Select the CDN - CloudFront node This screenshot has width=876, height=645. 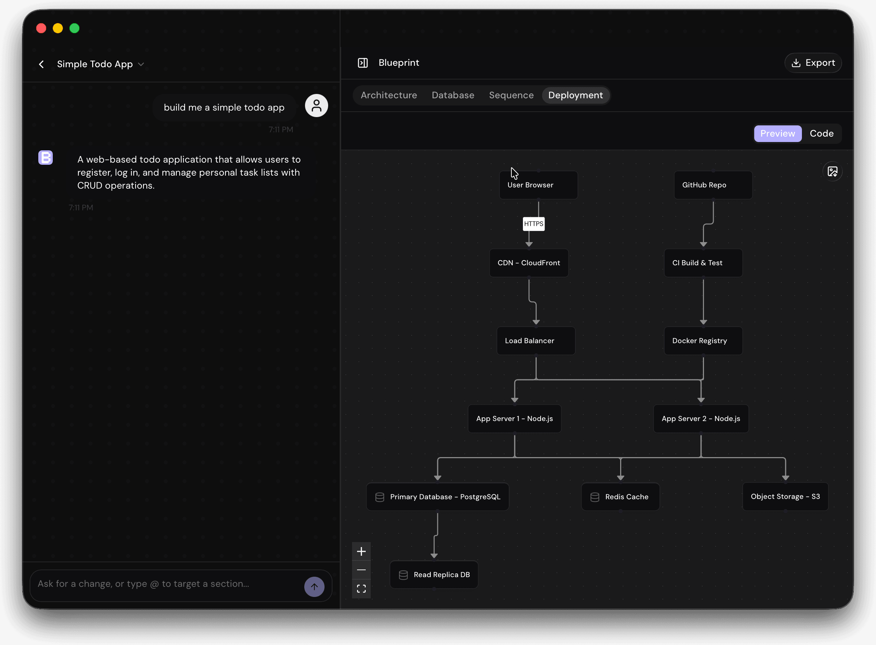[x=529, y=263]
